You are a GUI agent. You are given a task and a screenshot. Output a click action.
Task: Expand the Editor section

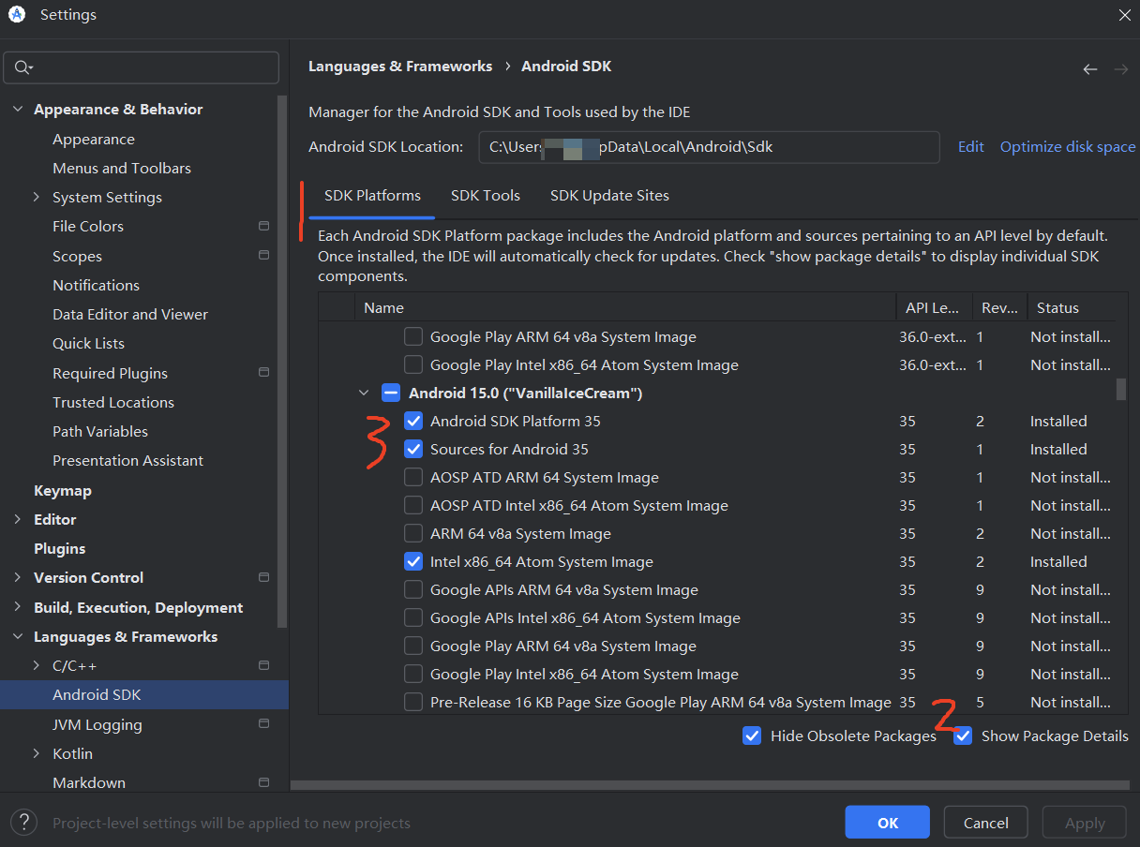click(x=18, y=519)
